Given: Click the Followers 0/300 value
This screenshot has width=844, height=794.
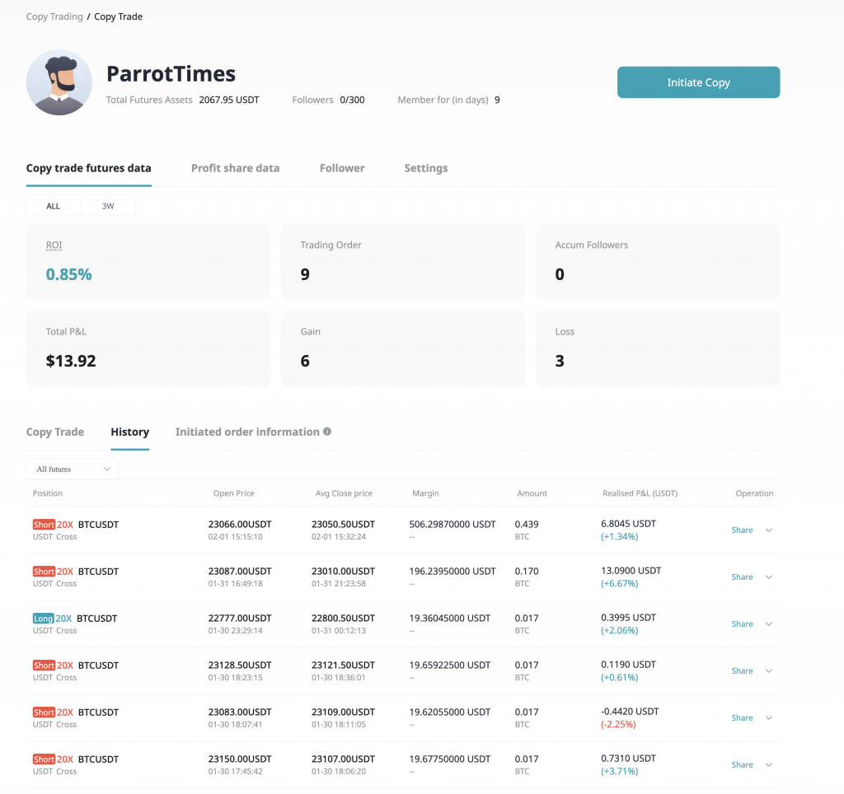Looking at the screenshot, I should tap(352, 100).
